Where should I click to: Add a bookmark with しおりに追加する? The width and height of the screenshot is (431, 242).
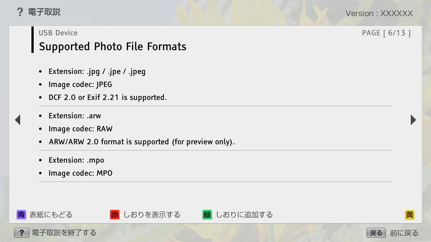(244, 215)
